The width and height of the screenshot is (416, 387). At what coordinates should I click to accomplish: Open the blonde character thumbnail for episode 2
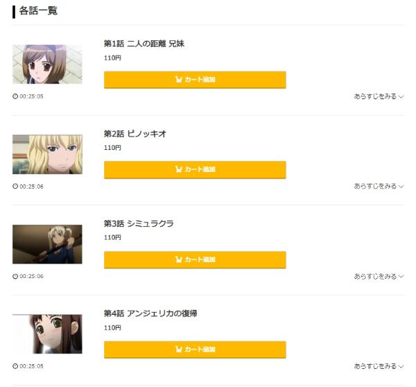[47, 154]
